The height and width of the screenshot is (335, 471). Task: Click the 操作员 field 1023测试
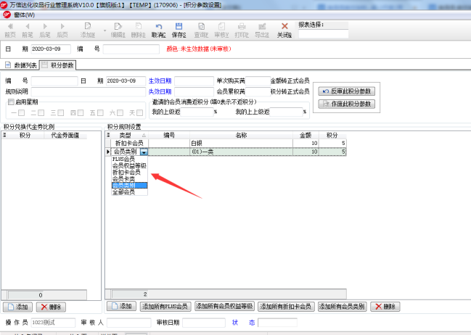click(53, 323)
